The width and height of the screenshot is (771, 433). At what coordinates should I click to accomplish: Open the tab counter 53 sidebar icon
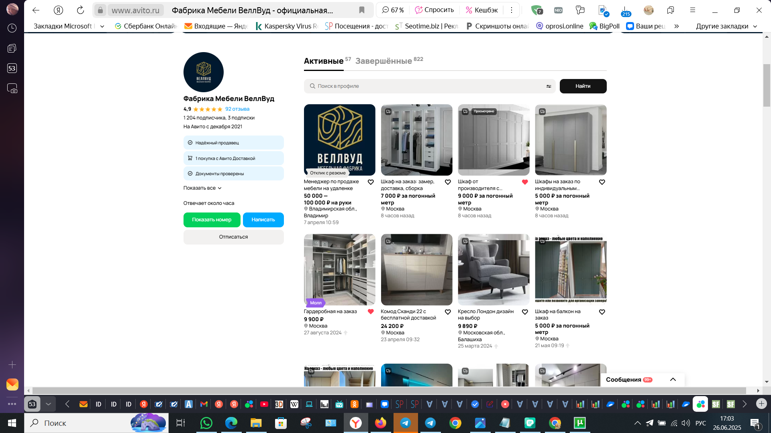click(x=12, y=68)
